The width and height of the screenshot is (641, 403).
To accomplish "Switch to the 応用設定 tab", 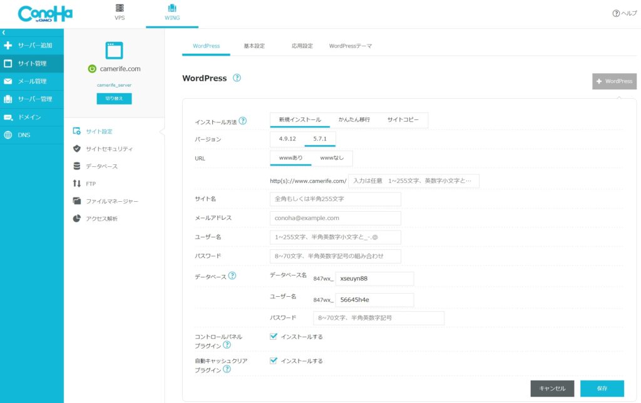I will [x=302, y=46].
